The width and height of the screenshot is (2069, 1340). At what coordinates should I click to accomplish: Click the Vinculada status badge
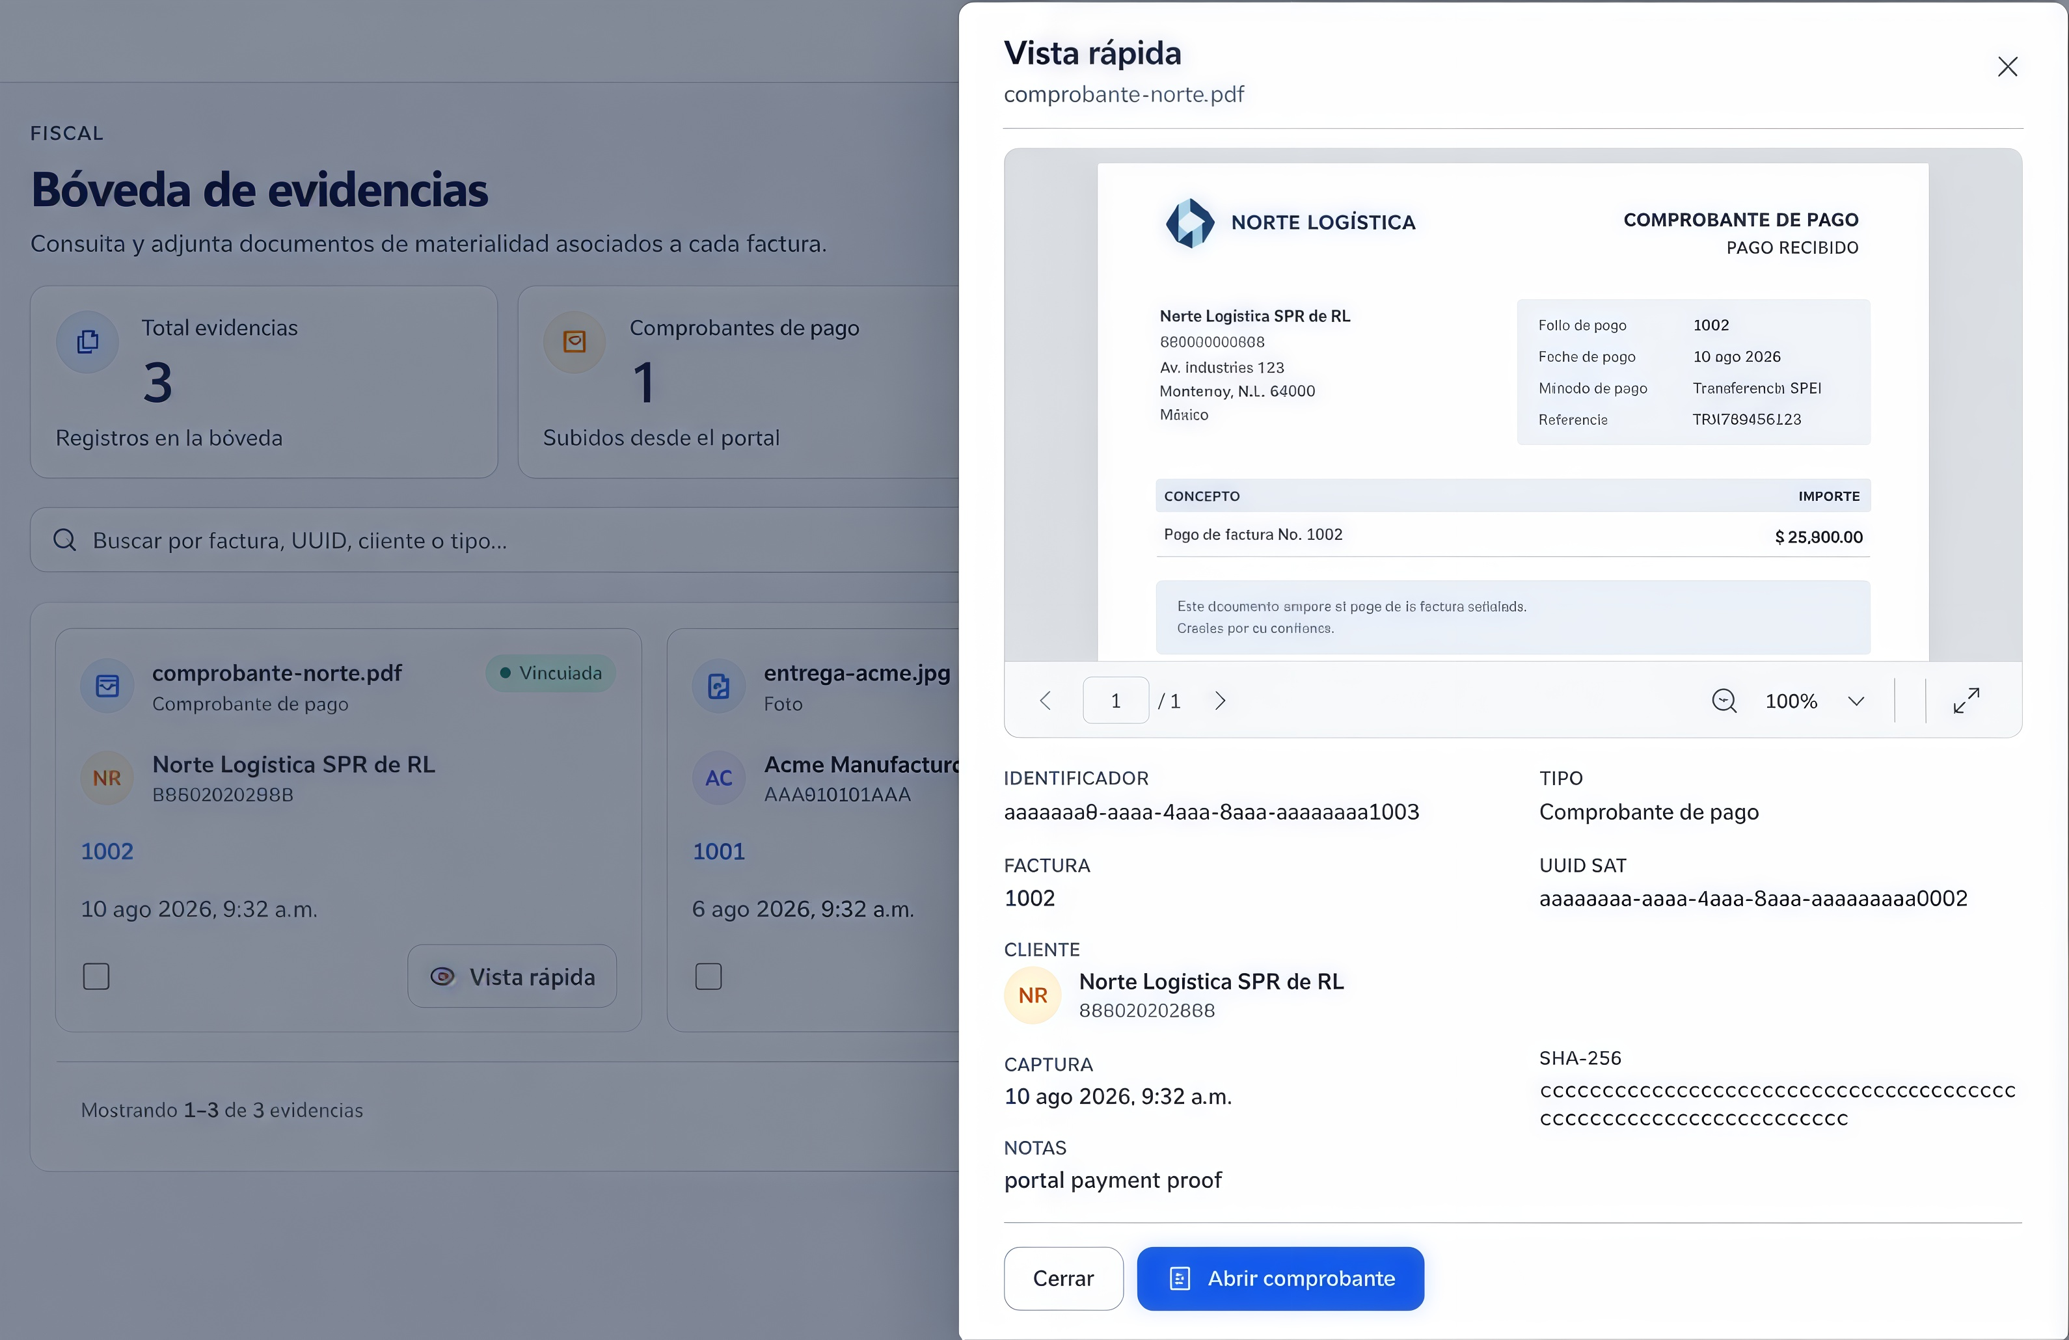[550, 673]
